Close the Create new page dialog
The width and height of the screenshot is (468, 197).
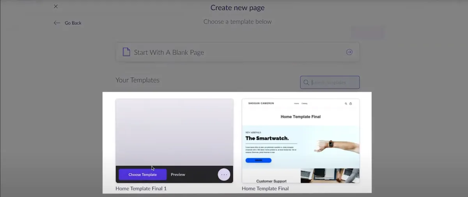pyautogui.click(x=56, y=7)
